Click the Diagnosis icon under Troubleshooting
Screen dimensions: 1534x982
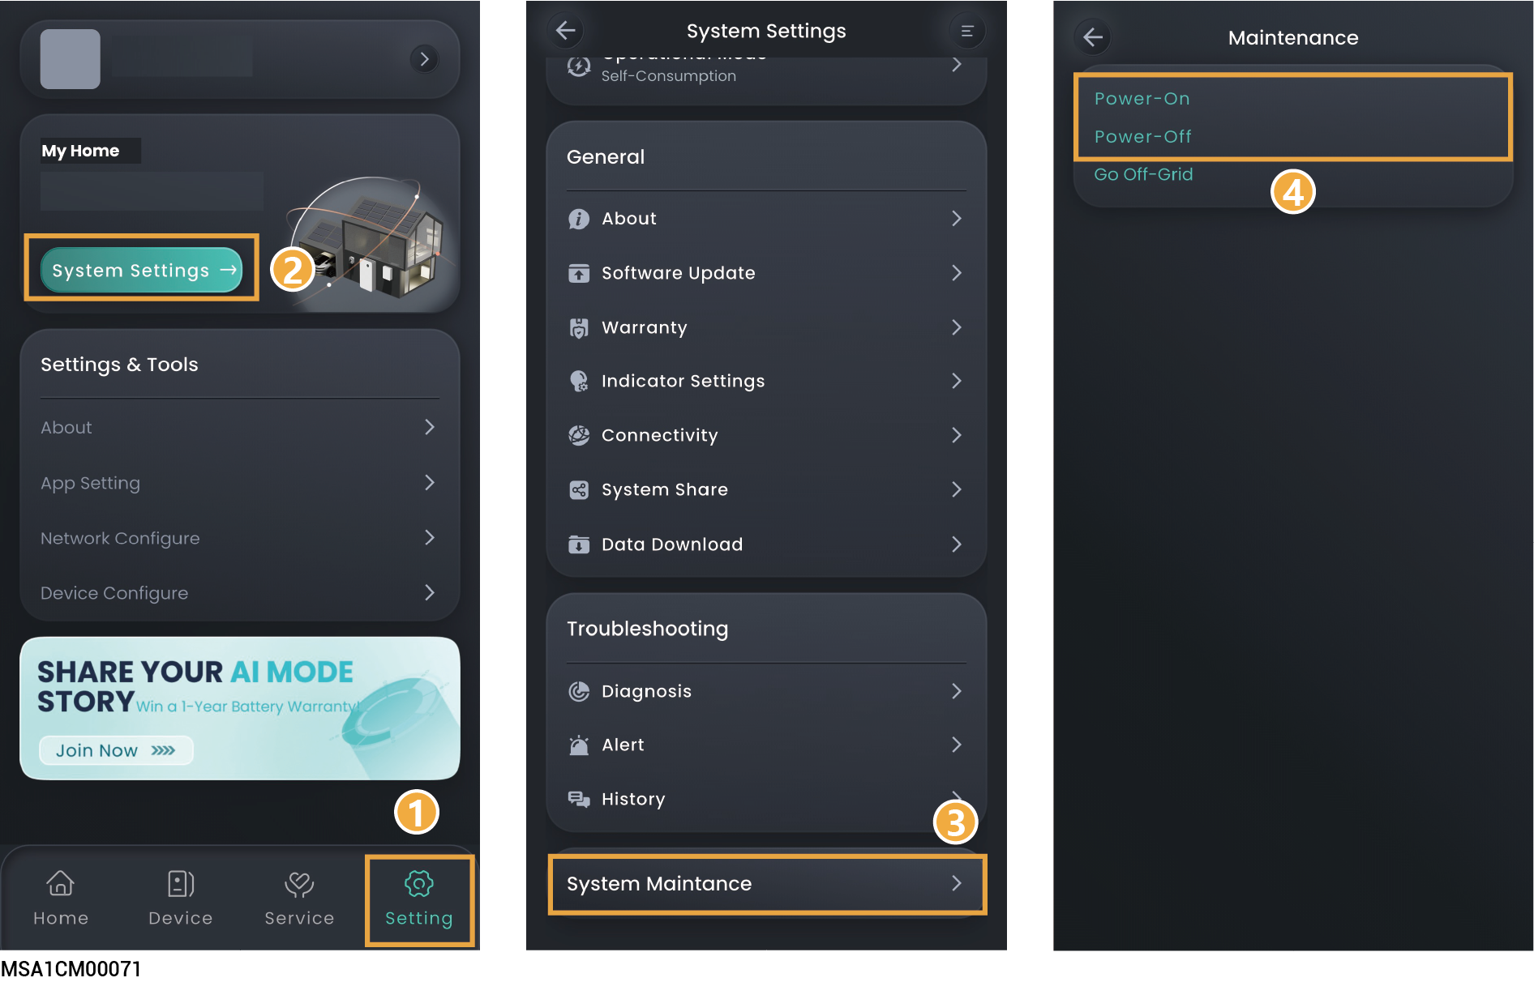tap(579, 691)
